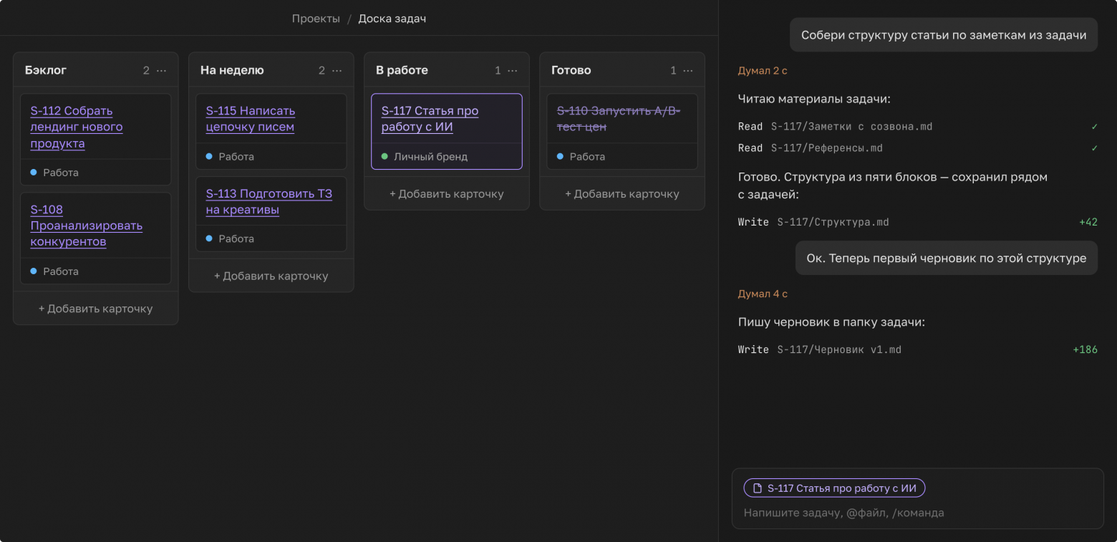This screenshot has height=542, width=1117.
Task: Click the Доска задач breadcrumb item
Action: click(x=392, y=19)
